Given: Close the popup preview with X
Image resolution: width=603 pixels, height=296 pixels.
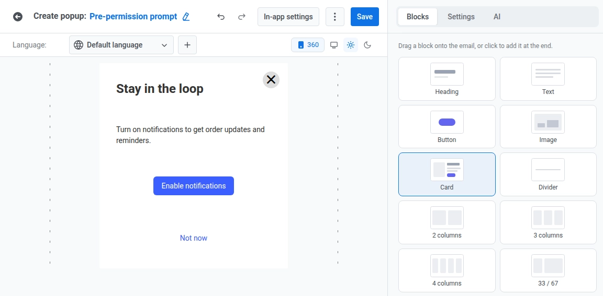Looking at the screenshot, I should [271, 80].
